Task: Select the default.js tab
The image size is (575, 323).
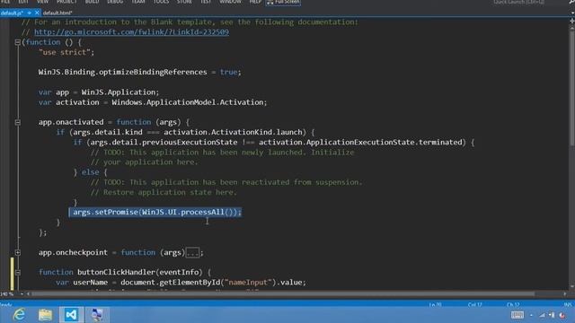Action: pyautogui.click(x=12, y=13)
